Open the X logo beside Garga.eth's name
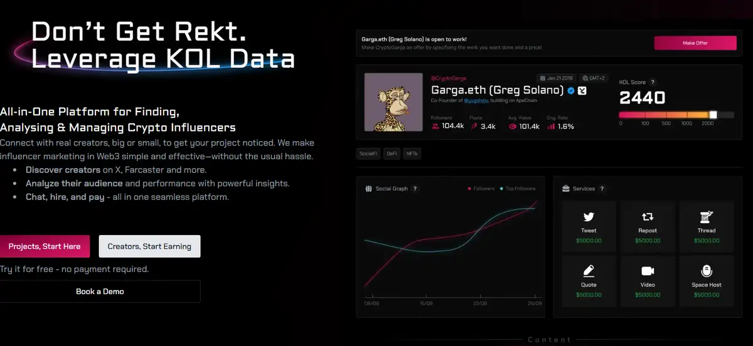This screenshot has height=346, width=753. point(582,91)
